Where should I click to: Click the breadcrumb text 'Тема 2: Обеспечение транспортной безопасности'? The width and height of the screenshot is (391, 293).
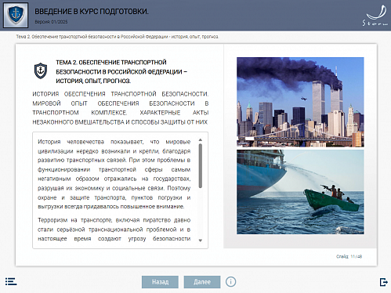tap(67, 37)
